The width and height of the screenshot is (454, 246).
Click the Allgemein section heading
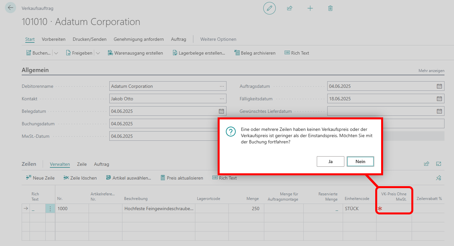tap(35, 70)
